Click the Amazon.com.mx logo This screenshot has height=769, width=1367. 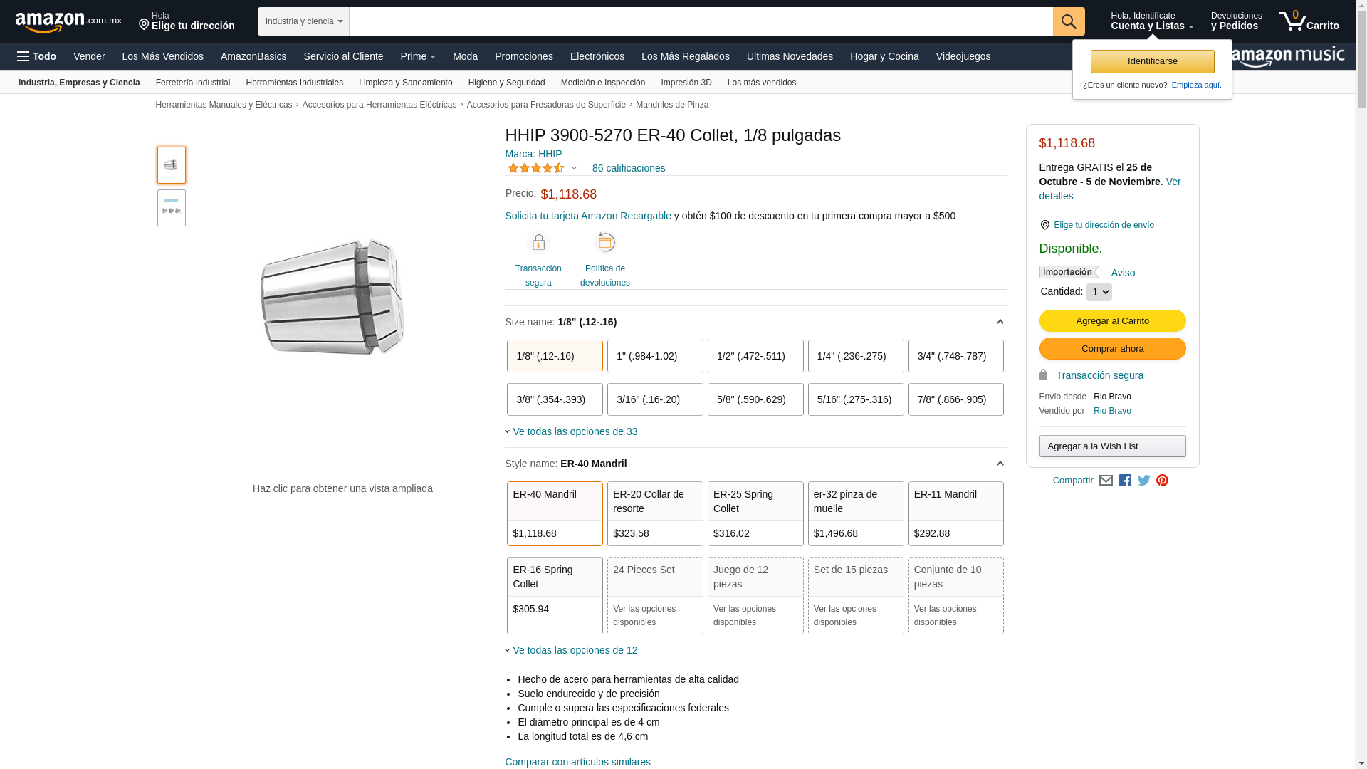click(x=68, y=22)
